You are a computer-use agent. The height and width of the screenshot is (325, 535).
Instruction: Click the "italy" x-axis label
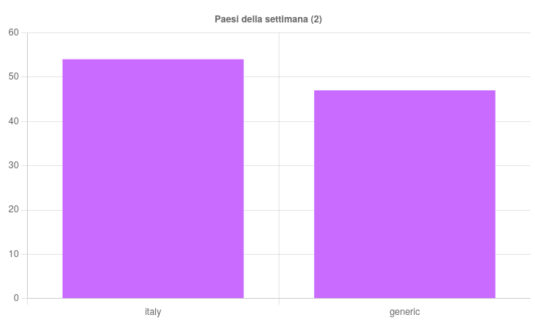pos(153,311)
